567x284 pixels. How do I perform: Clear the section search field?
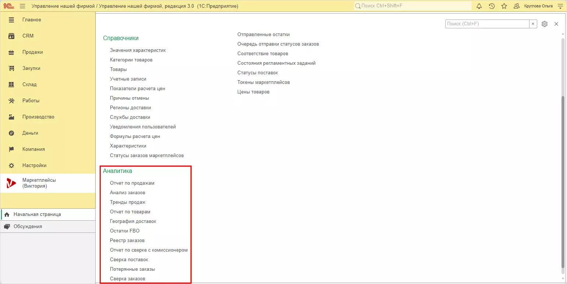[533, 24]
